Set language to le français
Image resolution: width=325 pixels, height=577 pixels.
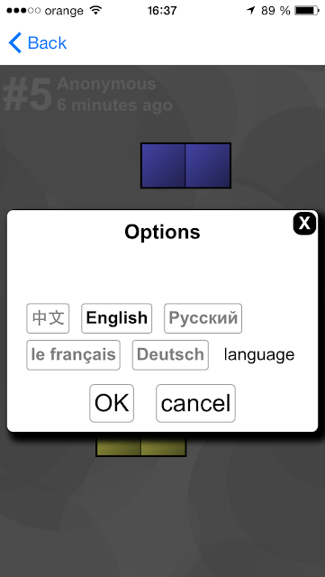(73, 355)
